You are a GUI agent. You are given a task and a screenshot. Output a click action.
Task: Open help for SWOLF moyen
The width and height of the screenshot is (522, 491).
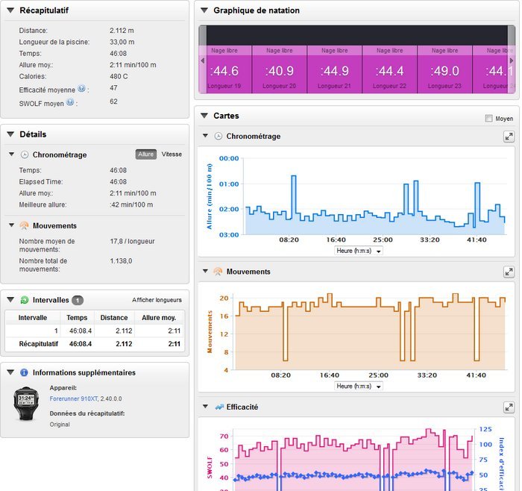pyautogui.click(x=70, y=102)
